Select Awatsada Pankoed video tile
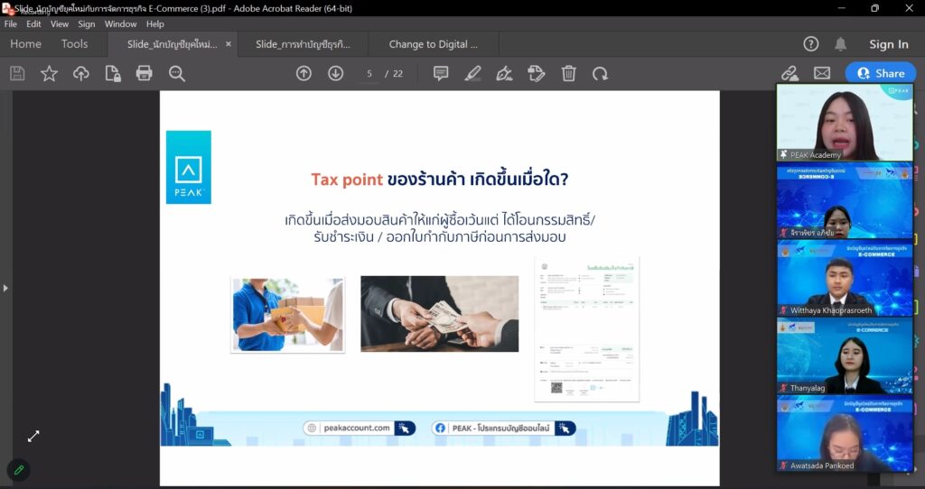This screenshot has width=925, height=489. click(x=845, y=434)
